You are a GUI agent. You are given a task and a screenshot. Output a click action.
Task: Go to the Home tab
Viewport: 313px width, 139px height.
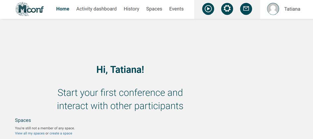(63, 9)
